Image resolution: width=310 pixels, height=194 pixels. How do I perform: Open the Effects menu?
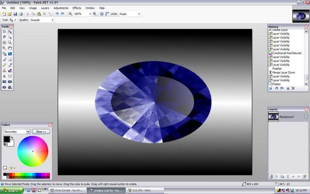pos(77,8)
